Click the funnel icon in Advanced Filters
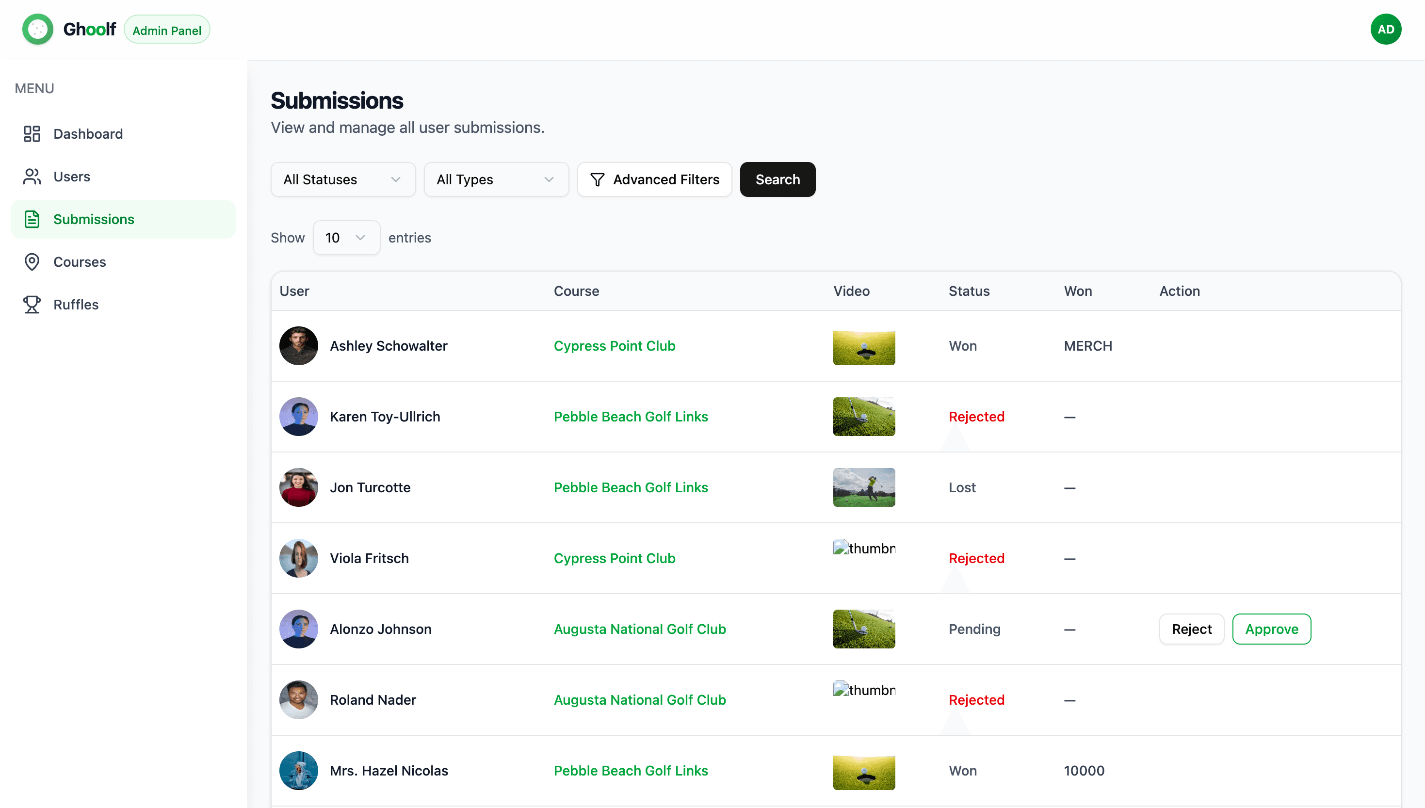The image size is (1425, 808). point(597,180)
